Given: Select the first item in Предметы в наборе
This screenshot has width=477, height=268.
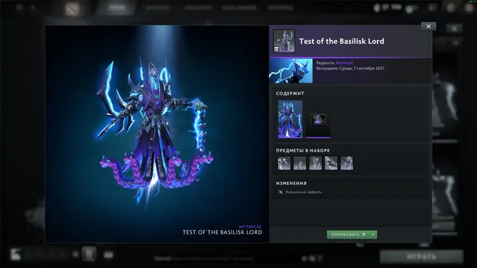Looking at the screenshot, I should point(284,163).
